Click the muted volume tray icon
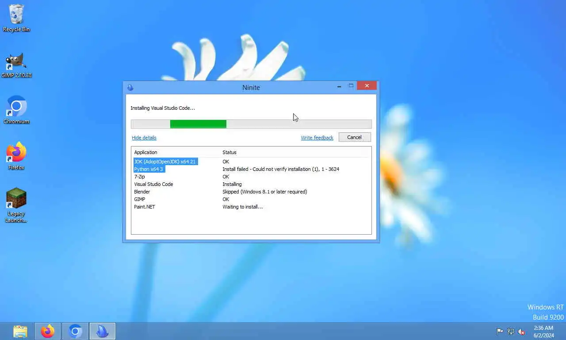The image size is (566, 340). point(521,331)
